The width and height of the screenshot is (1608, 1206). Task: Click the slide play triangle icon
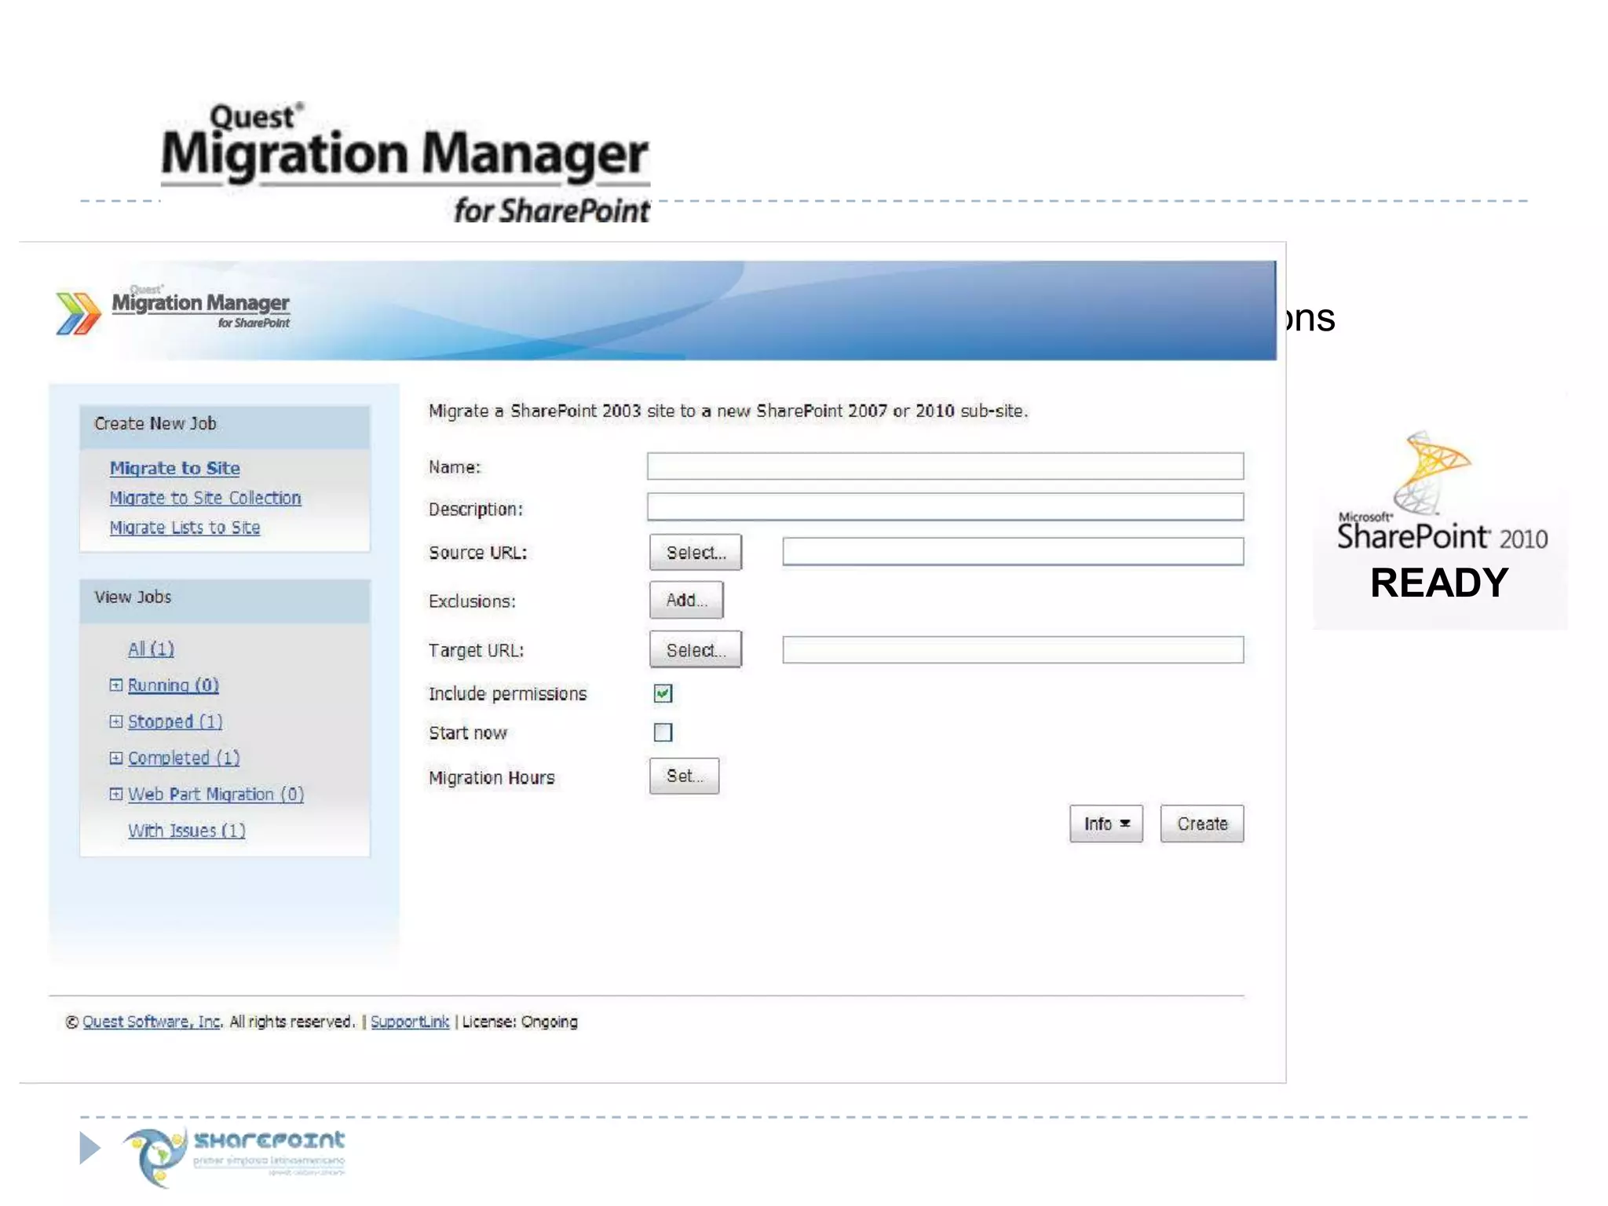click(90, 1148)
